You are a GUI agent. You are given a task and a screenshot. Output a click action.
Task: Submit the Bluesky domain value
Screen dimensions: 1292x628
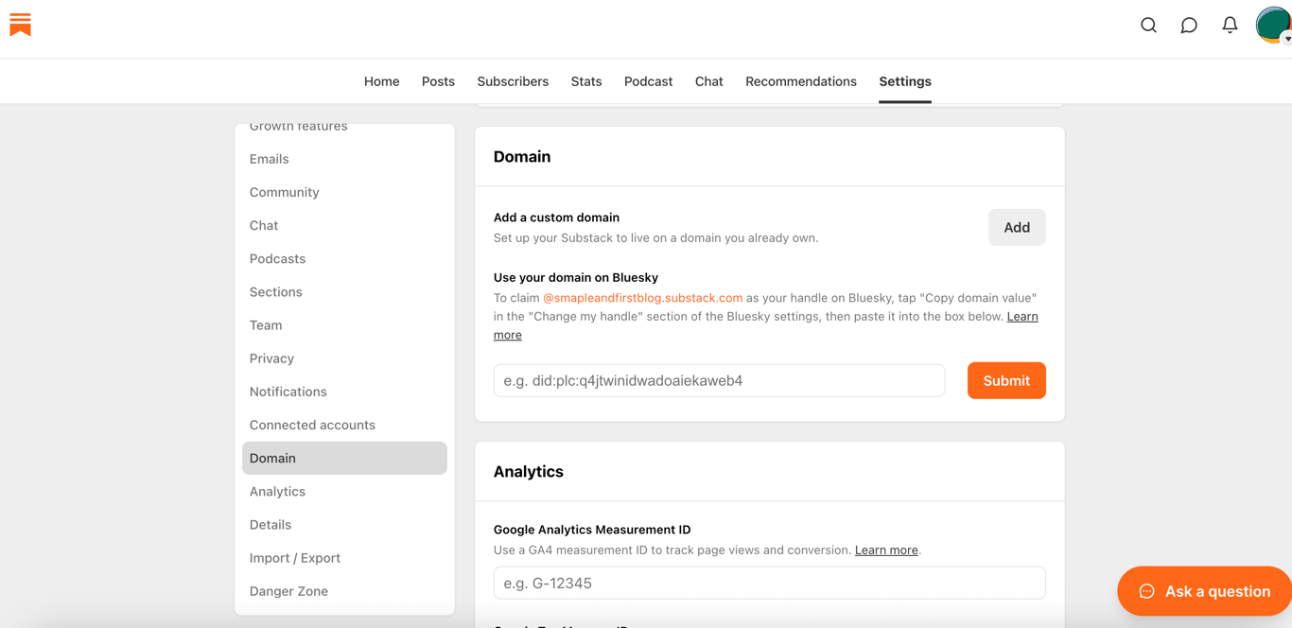pyautogui.click(x=1005, y=380)
